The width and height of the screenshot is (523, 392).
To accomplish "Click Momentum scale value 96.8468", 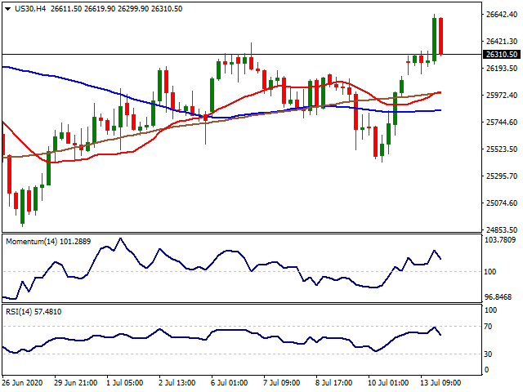I will 498,297.
